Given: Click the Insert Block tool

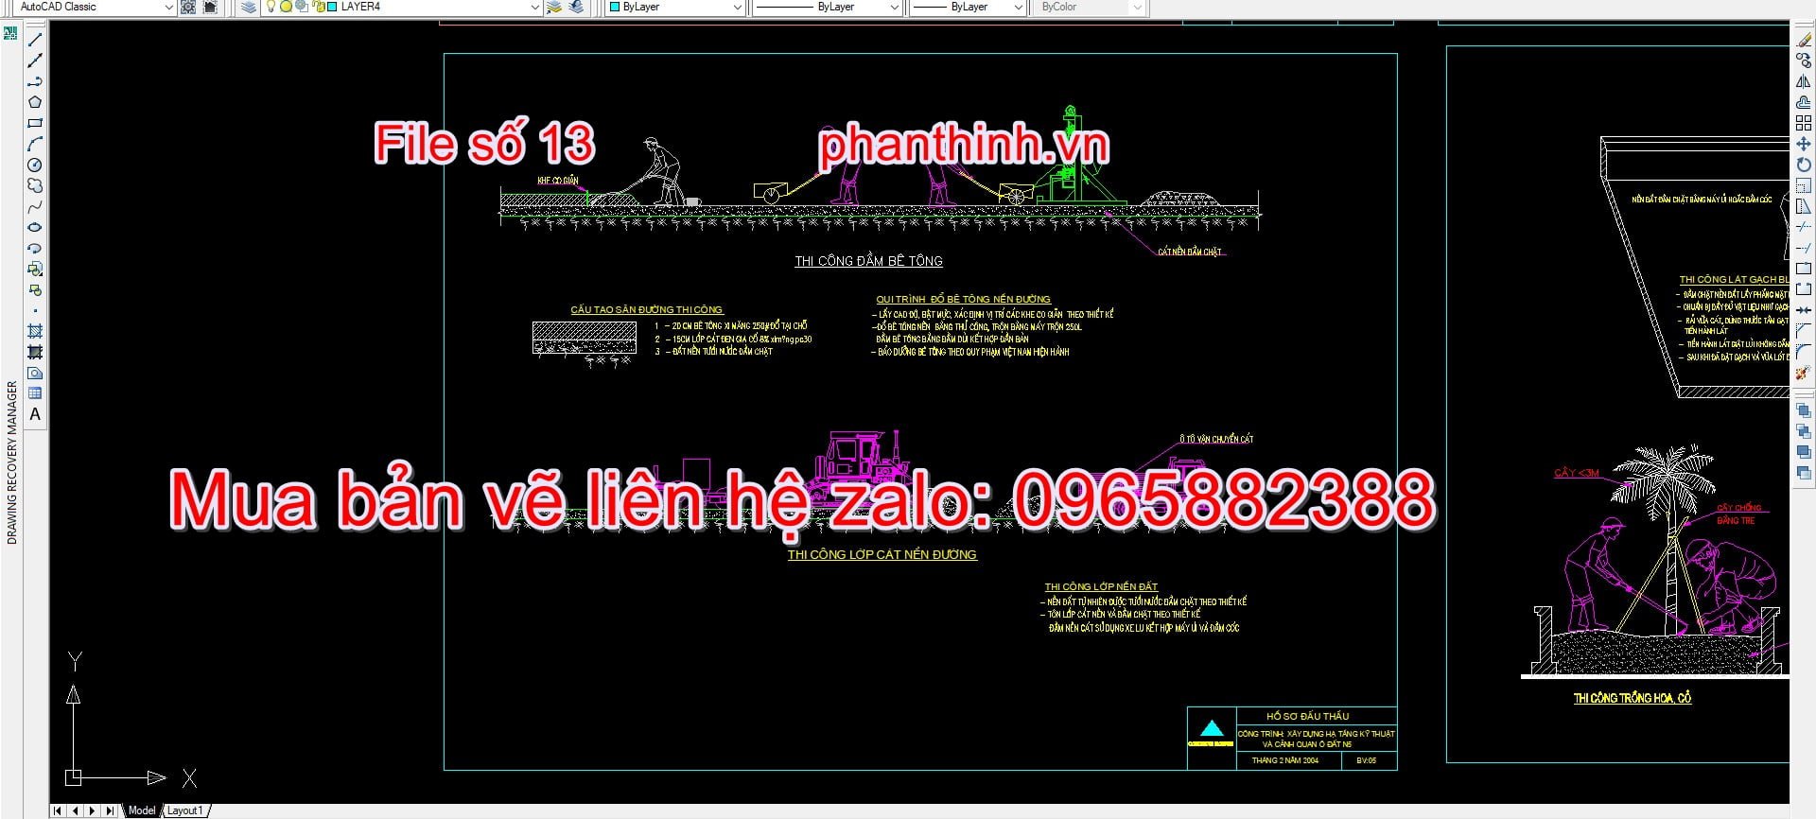Looking at the screenshot, I should click(35, 269).
